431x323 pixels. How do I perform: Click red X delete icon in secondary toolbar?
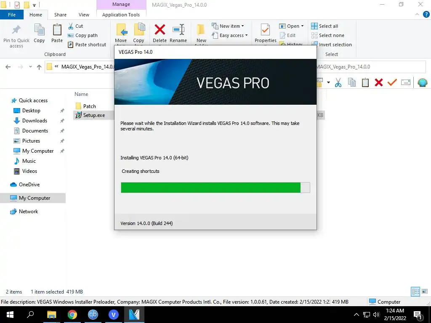coord(379,82)
